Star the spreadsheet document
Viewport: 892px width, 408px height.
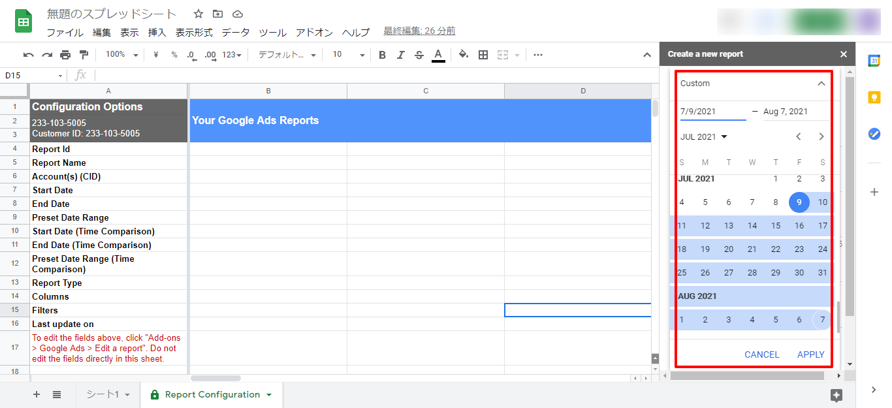[x=199, y=14]
